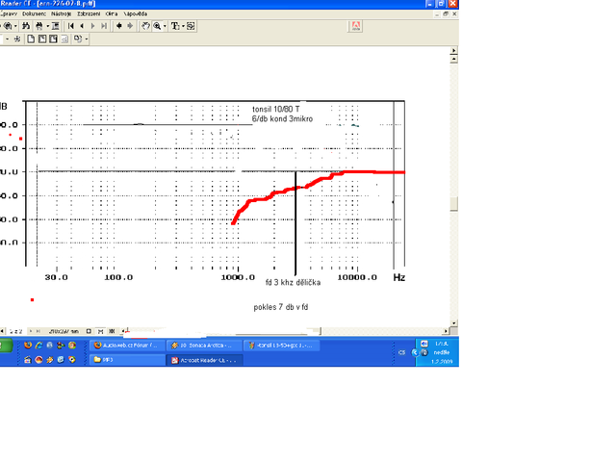
Task: Expand the Search tool dropdown arrow
Action: (x=48, y=26)
